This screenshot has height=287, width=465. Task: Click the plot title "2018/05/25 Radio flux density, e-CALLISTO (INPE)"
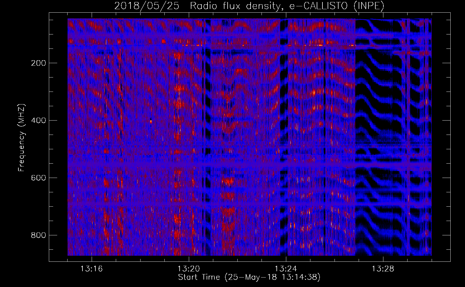click(x=249, y=6)
